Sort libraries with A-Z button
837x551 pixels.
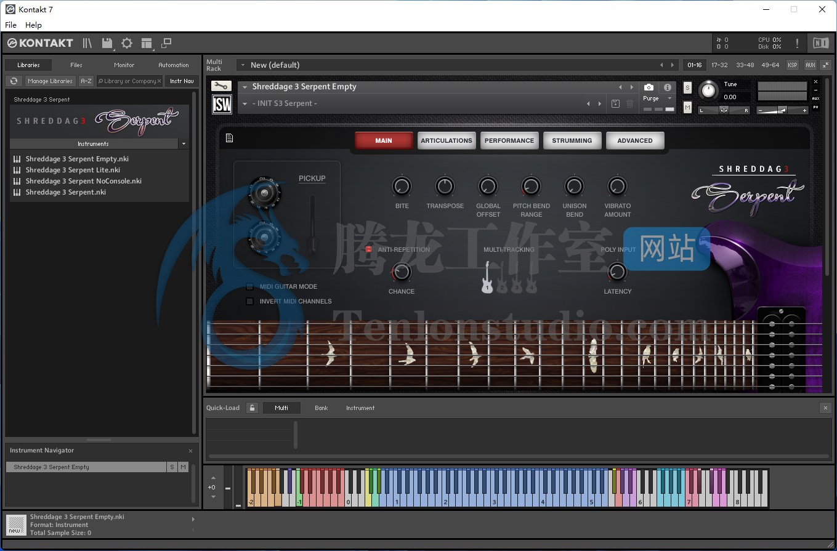pyautogui.click(x=86, y=81)
